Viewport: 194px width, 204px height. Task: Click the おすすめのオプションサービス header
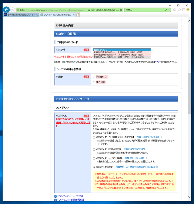pyautogui.click(x=116, y=99)
